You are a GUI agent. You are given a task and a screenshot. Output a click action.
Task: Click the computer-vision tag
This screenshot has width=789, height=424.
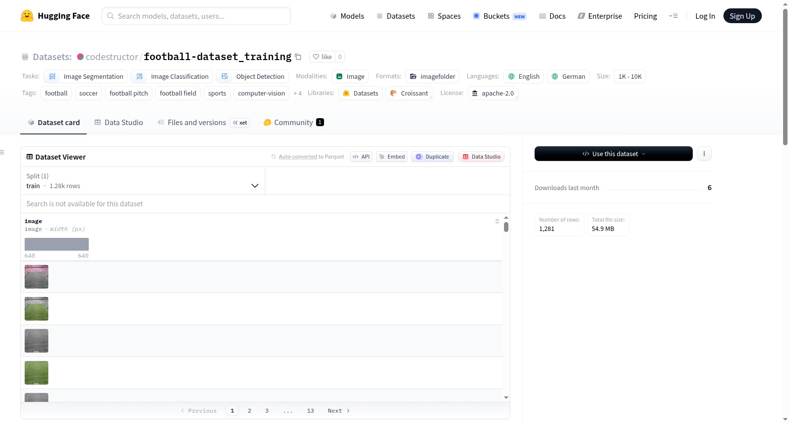pos(261,93)
